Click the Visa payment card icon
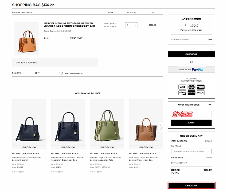The width and height of the screenshot is (227, 191). [182, 87]
